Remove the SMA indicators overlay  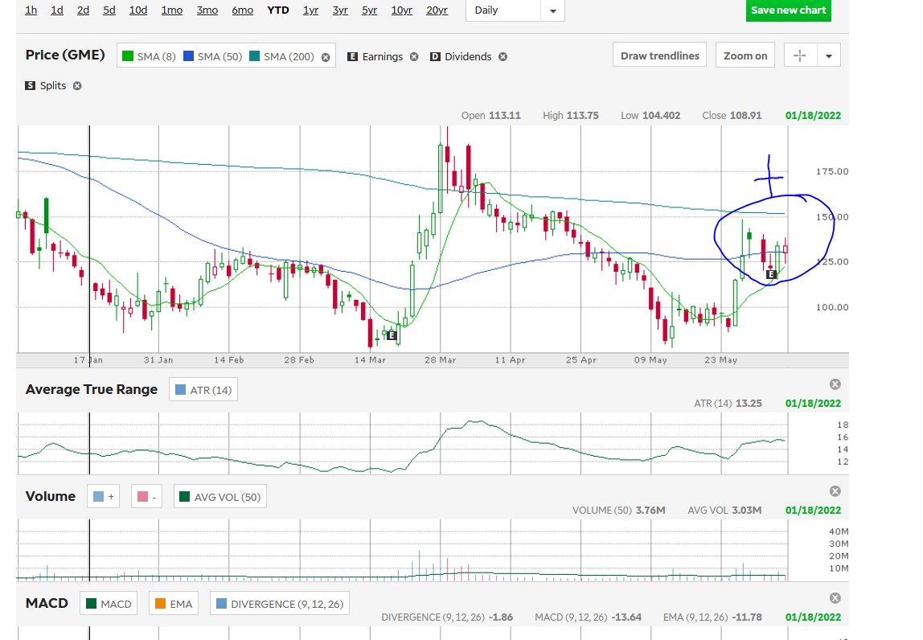pyautogui.click(x=326, y=57)
